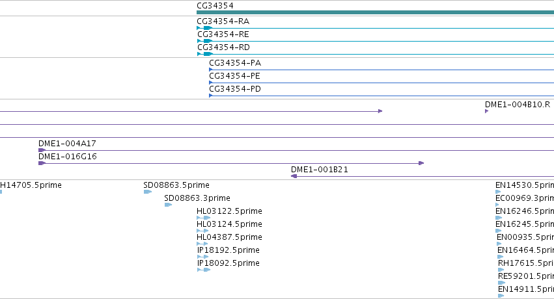Click the EN00935.5prime EST glyph
This screenshot has width=554, height=299.
click(499, 244)
